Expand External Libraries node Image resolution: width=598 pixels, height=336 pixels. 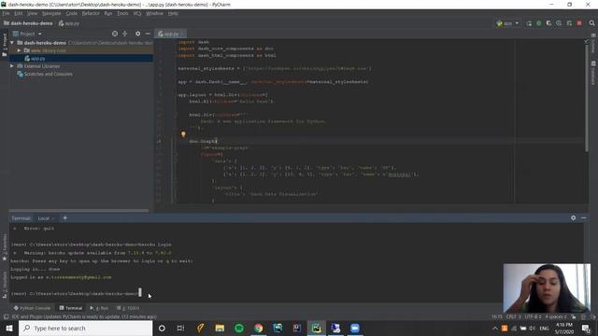pyautogui.click(x=12, y=66)
